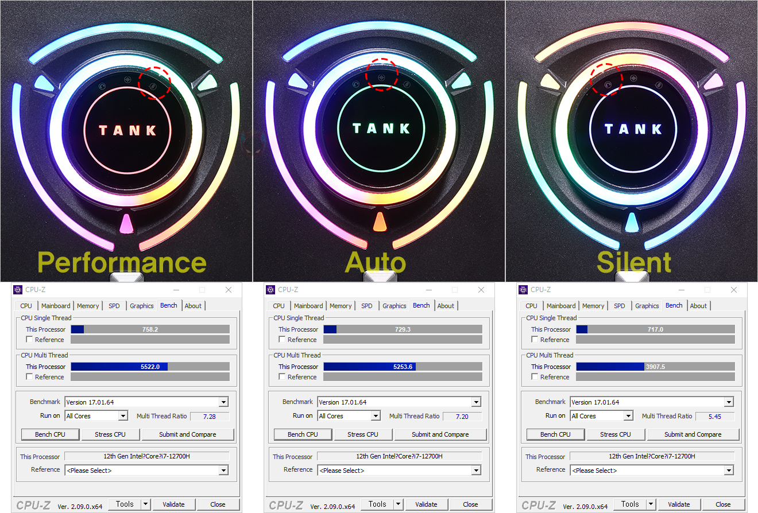
Task: Click processor name field in middle CPU-Z window
Action: (x=399, y=457)
